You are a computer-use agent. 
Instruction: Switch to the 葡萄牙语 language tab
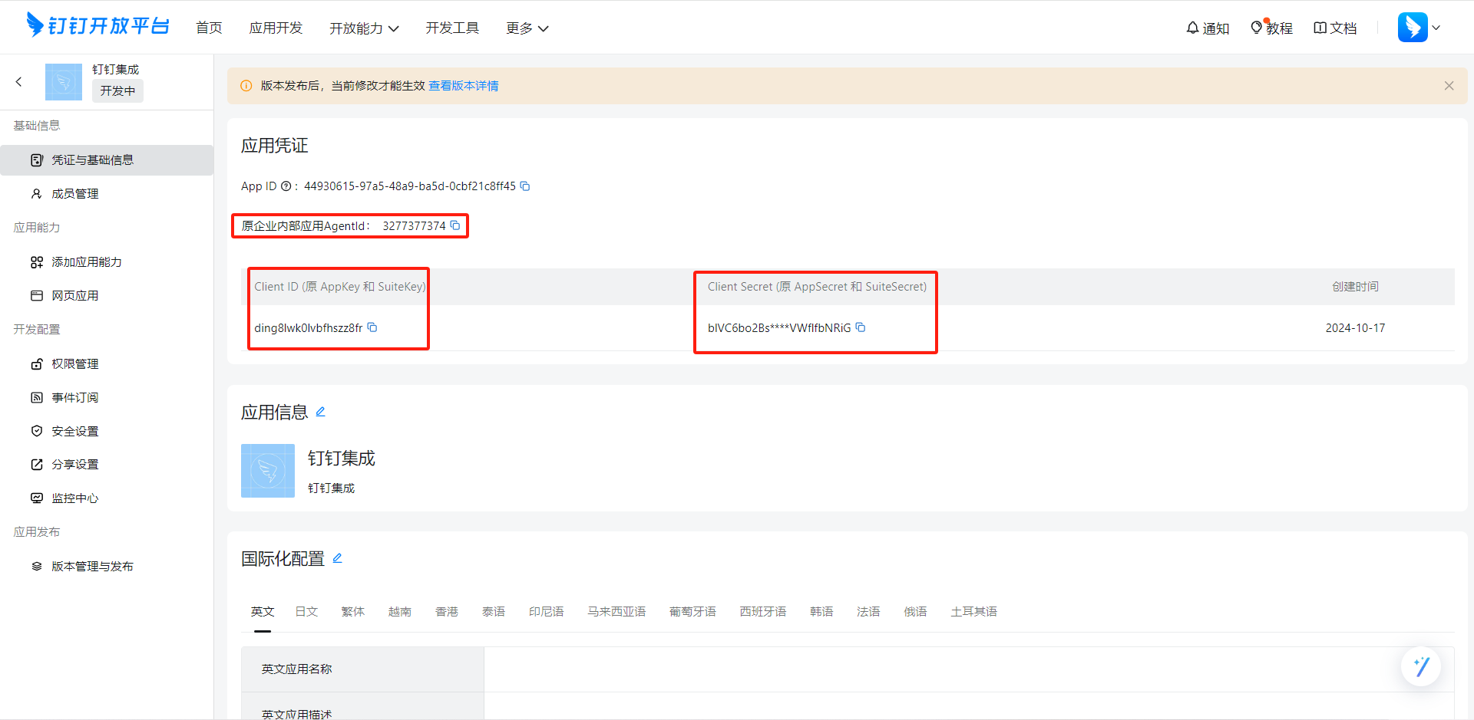coord(692,612)
